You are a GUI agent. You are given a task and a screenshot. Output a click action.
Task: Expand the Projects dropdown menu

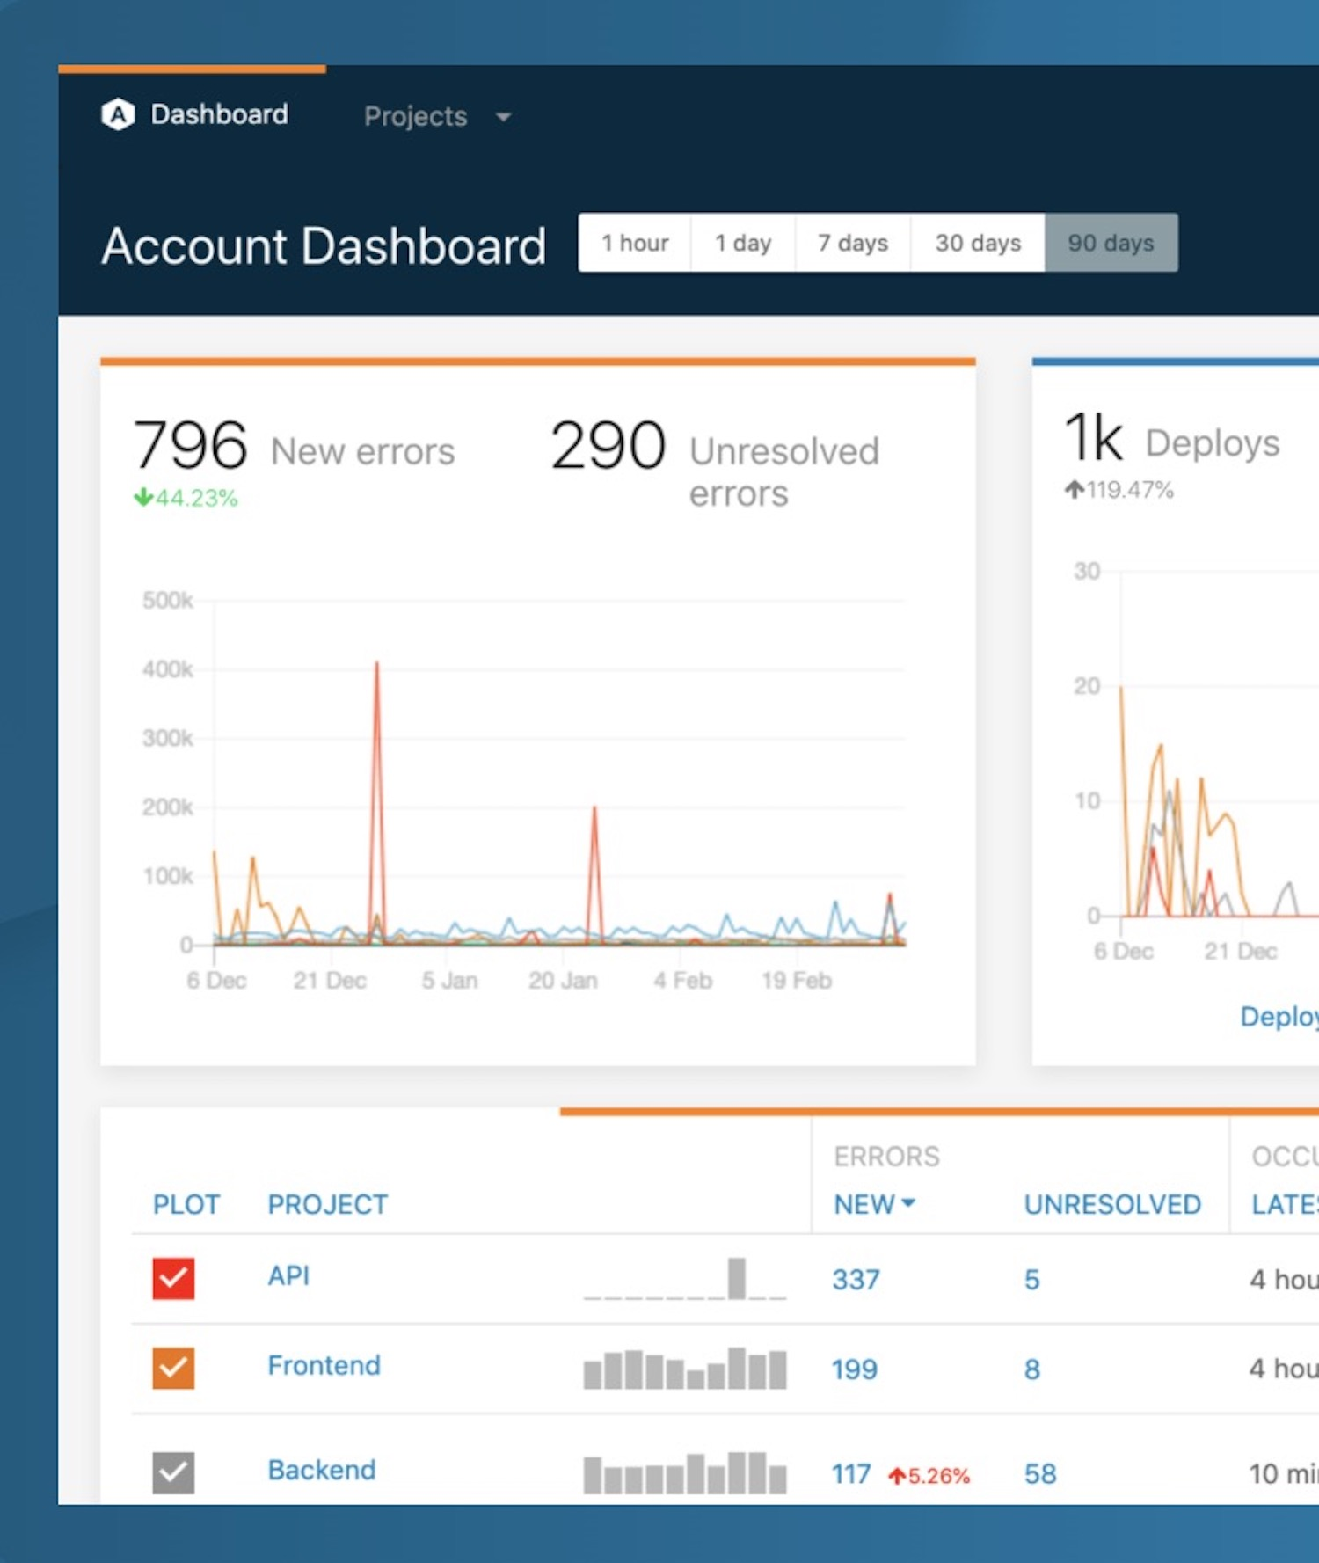438,116
